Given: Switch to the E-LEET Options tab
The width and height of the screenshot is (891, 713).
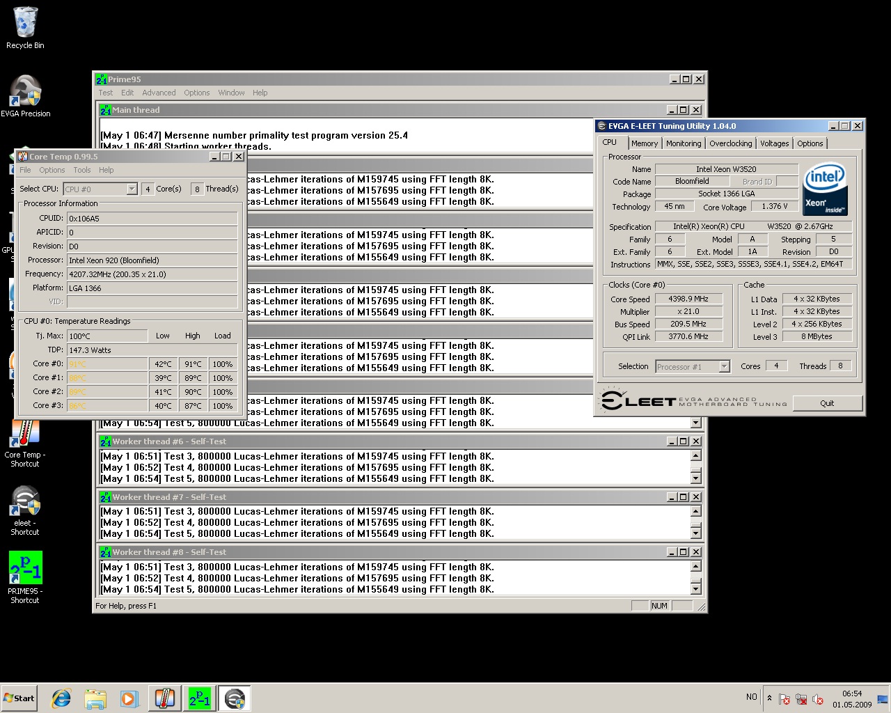Looking at the screenshot, I should click(810, 143).
